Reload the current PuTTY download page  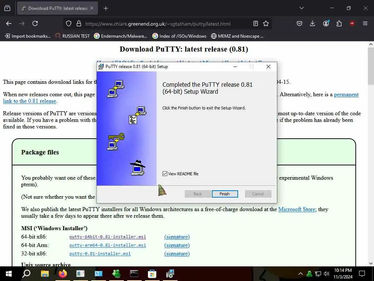pos(35,23)
